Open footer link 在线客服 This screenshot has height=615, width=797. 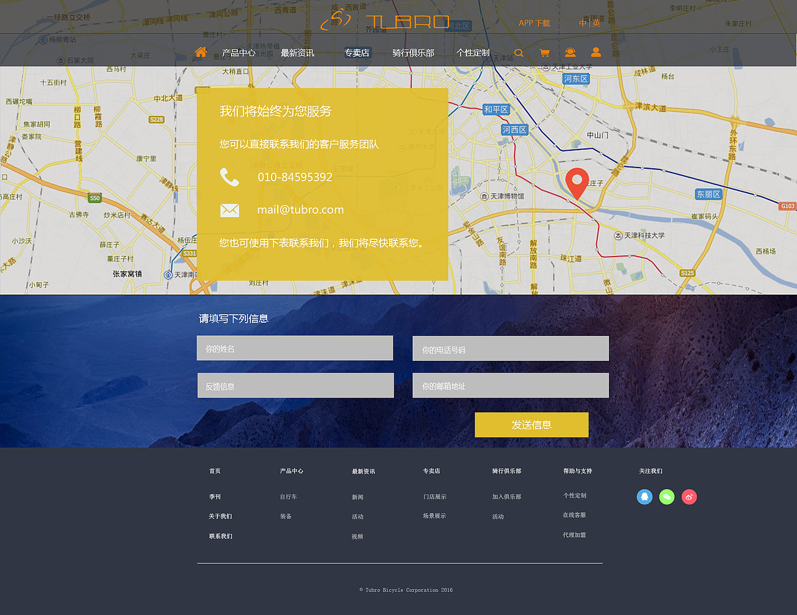coord(575,515)
